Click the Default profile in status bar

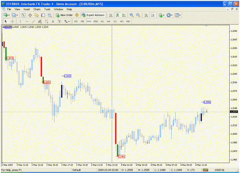tap(76, 170)
